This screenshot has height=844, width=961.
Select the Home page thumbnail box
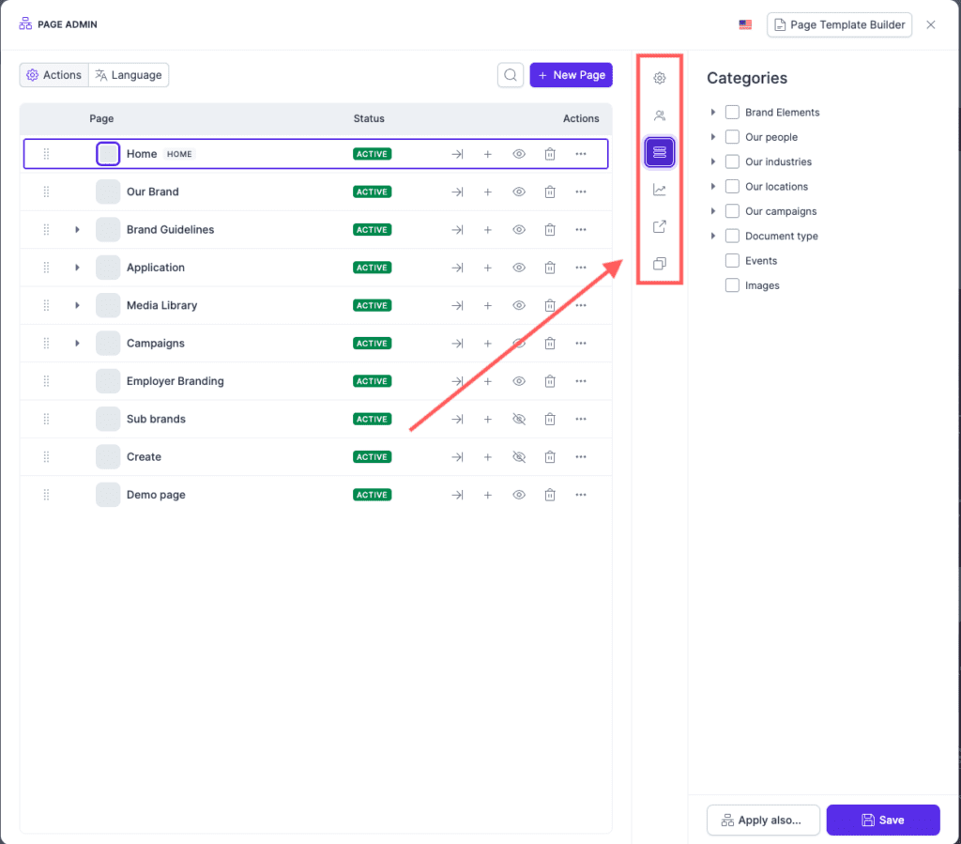(108, 154)
